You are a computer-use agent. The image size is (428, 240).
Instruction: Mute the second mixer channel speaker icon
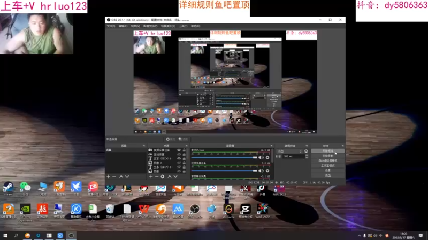261,171
